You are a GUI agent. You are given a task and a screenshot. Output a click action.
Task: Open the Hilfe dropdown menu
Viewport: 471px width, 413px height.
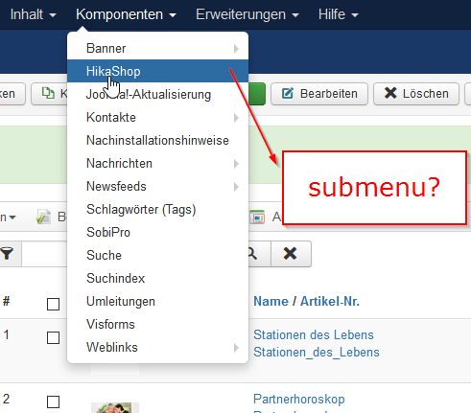339,14
